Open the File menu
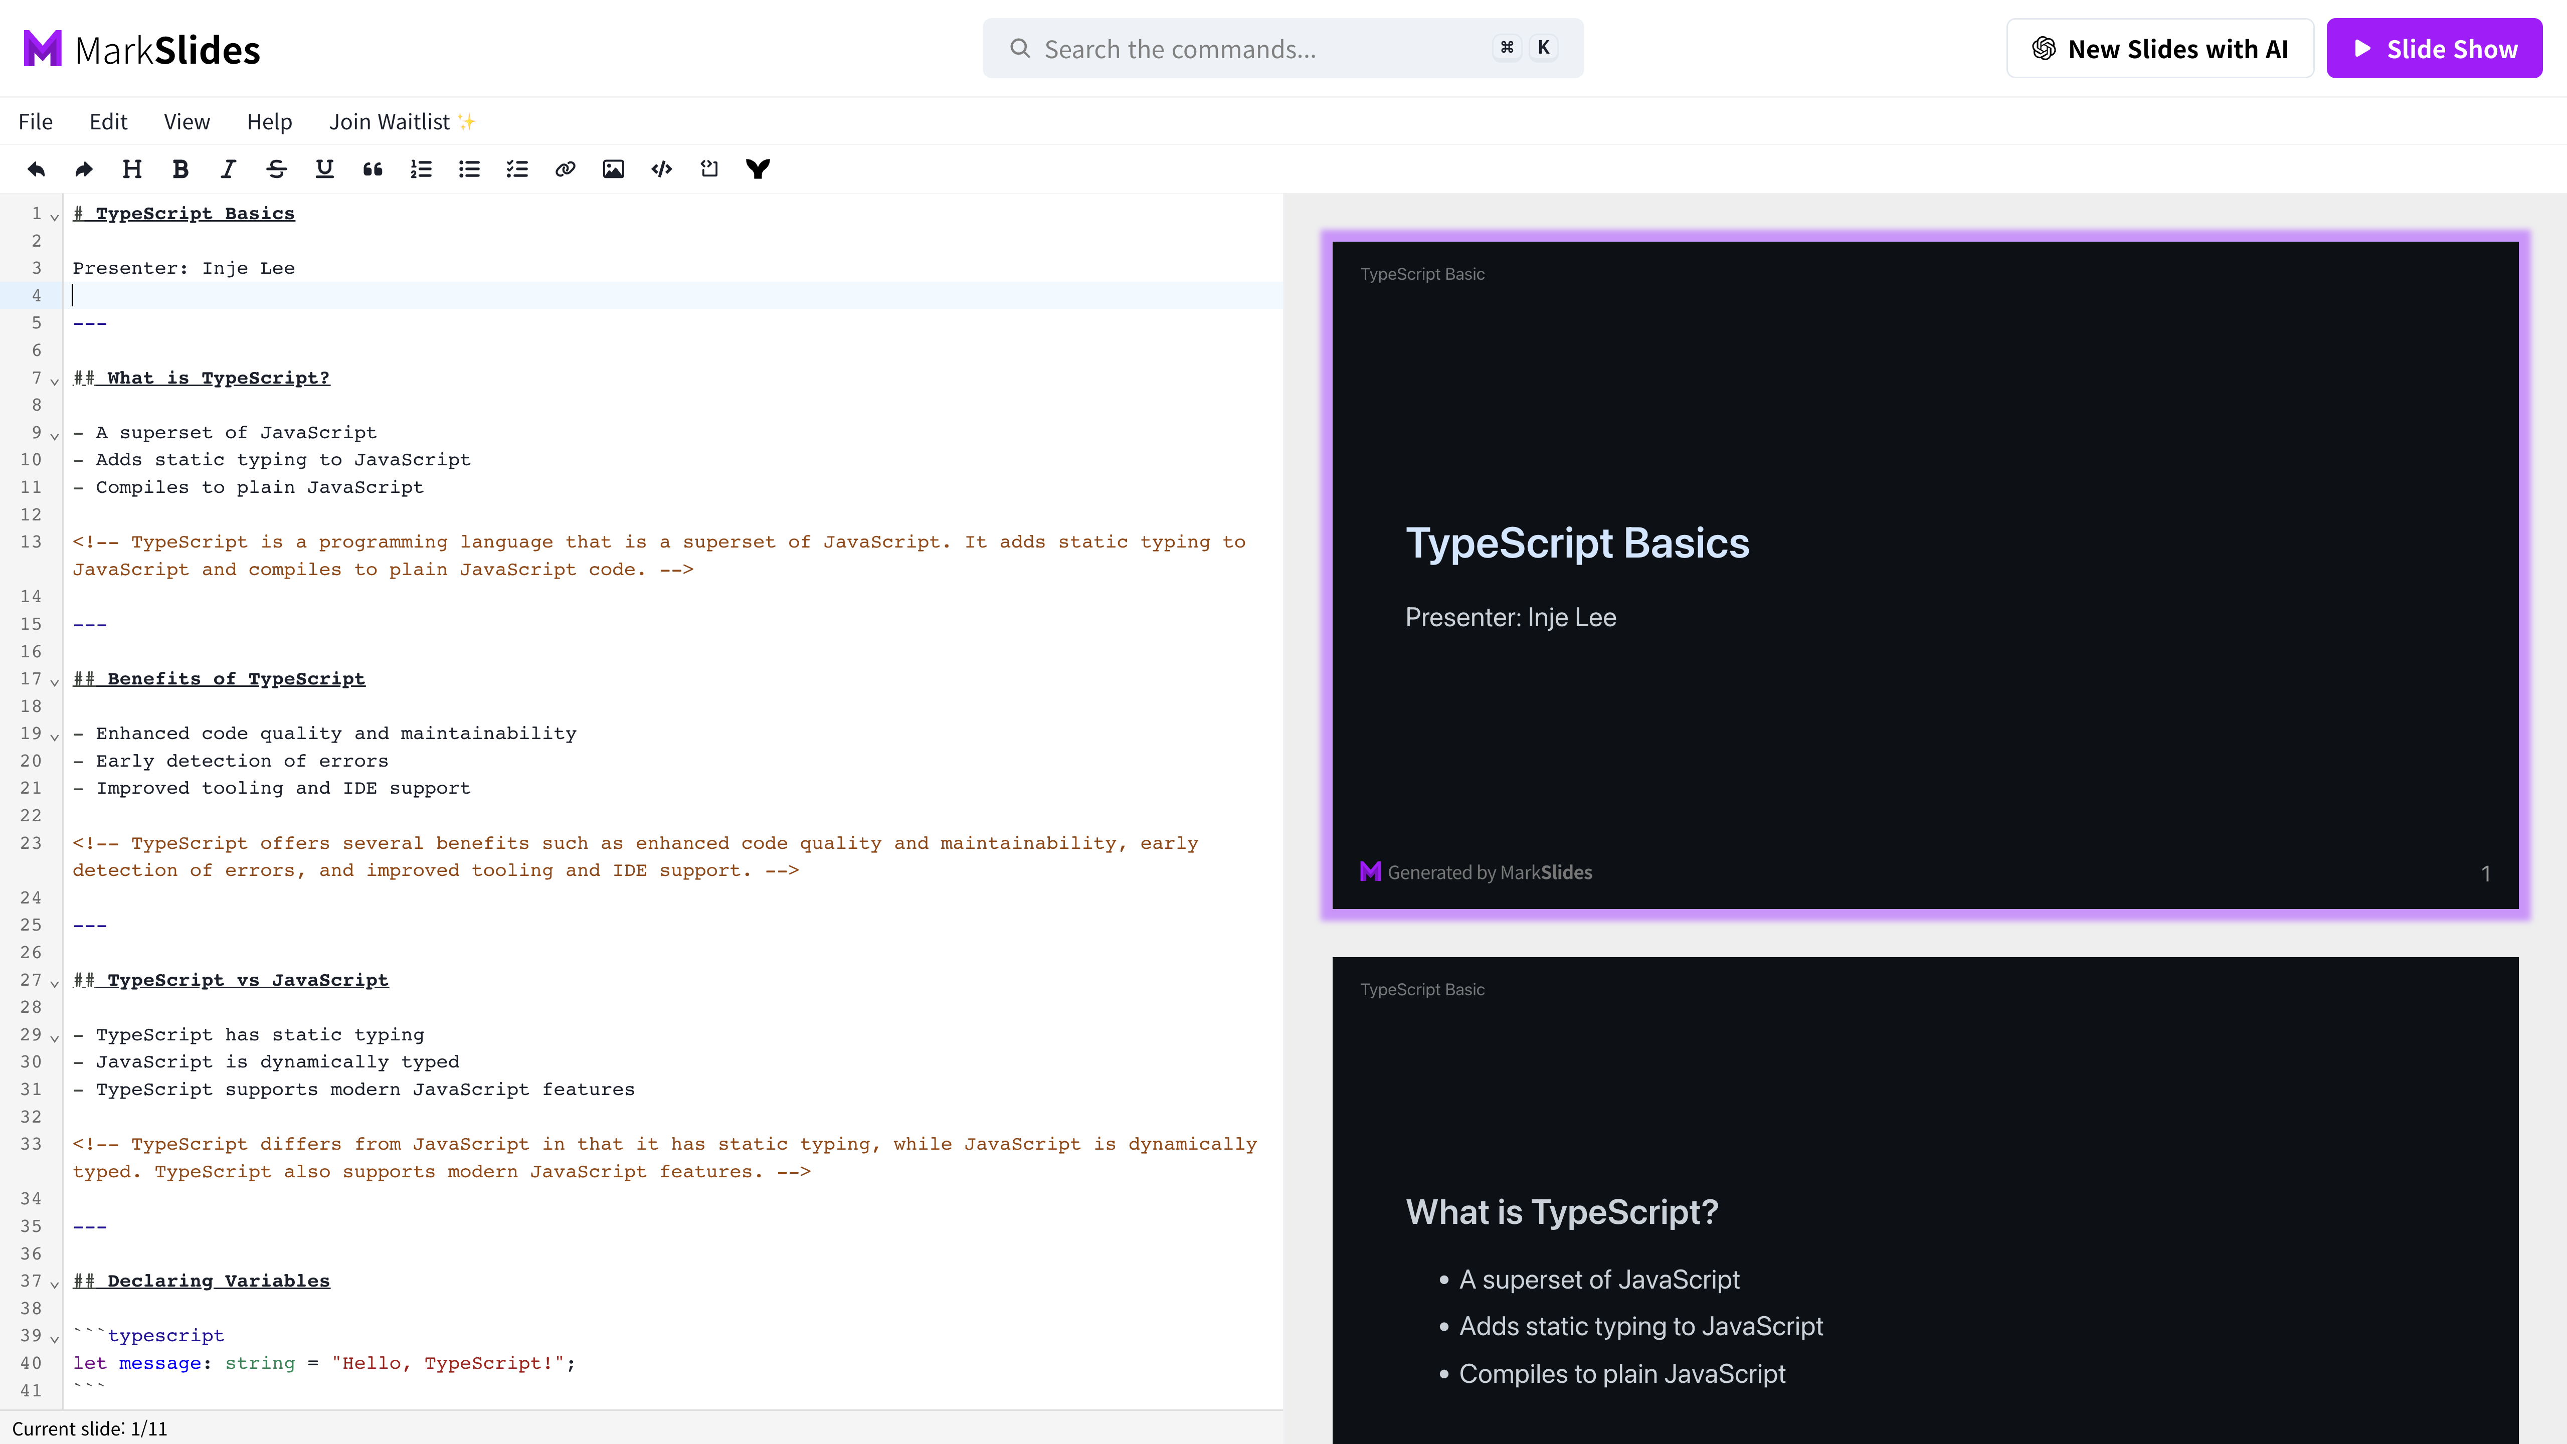 pos(36,121)
